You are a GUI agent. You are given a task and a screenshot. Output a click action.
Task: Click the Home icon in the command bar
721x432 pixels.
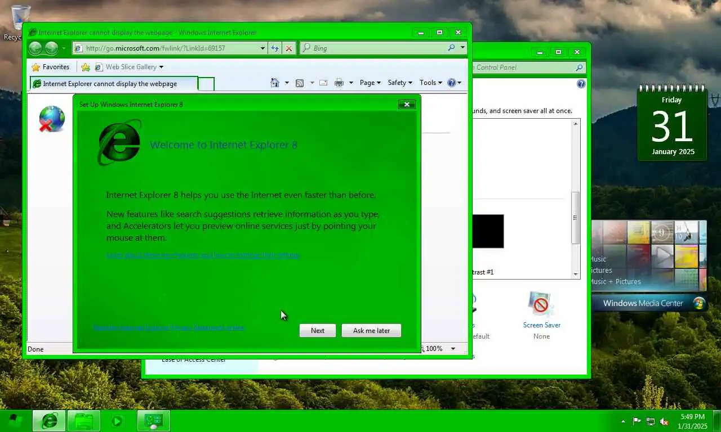tap(275, 83)
